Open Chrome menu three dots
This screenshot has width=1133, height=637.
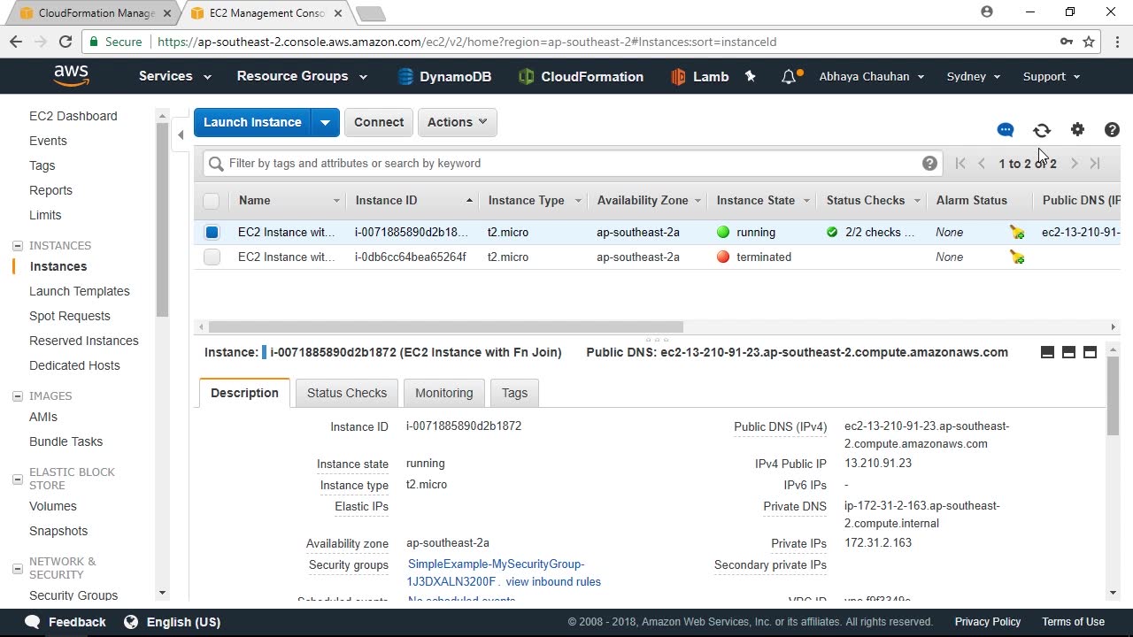click(x=1118, y=42)
